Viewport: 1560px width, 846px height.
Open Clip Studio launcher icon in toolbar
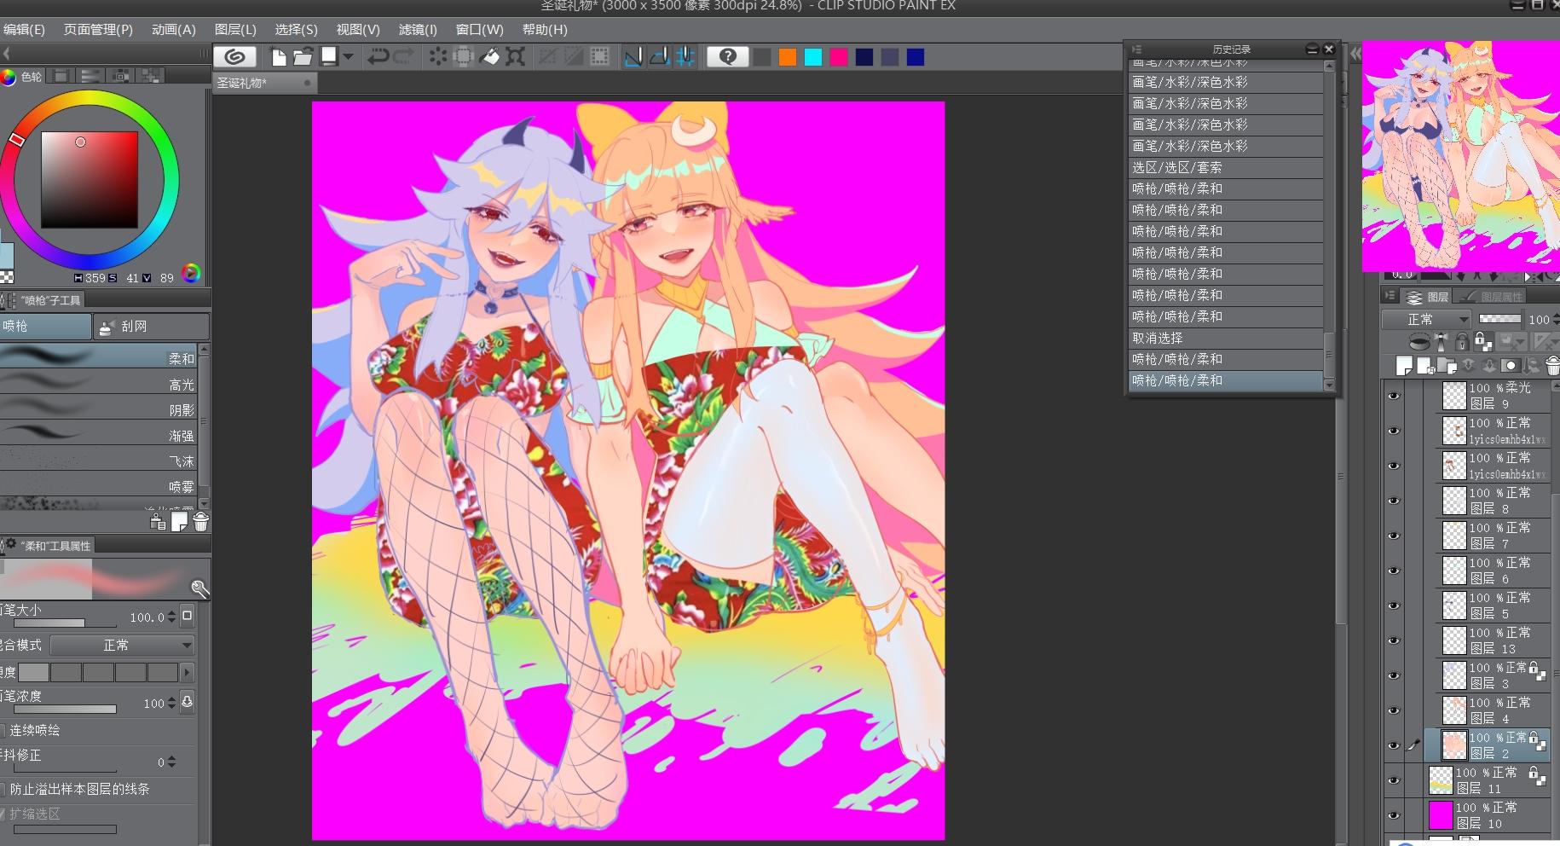point(235,57)
